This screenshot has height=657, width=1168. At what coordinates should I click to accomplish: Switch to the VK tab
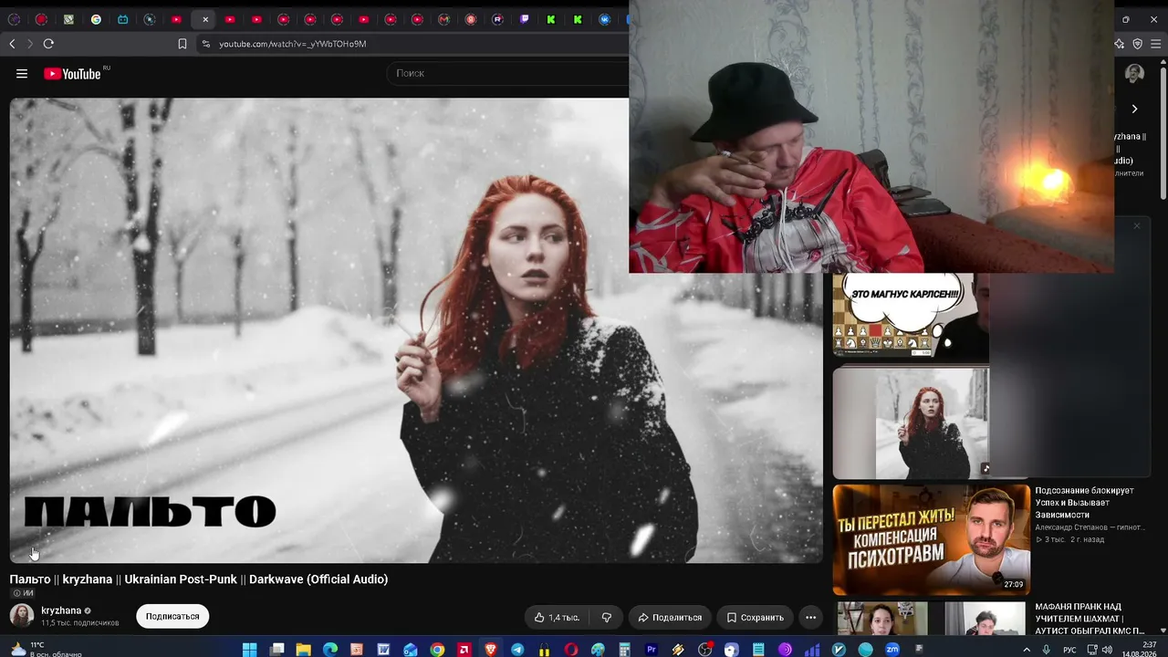coord(604,19)
